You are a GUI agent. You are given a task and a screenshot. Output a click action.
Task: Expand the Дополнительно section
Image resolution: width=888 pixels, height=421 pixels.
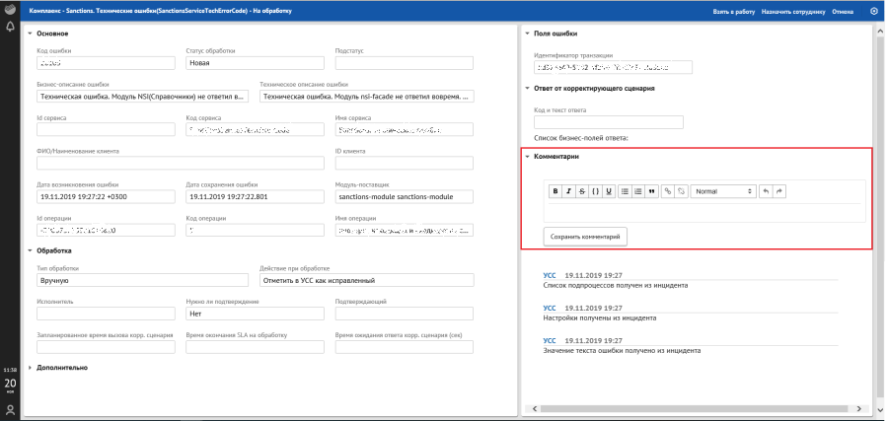[x=31, y=368]
